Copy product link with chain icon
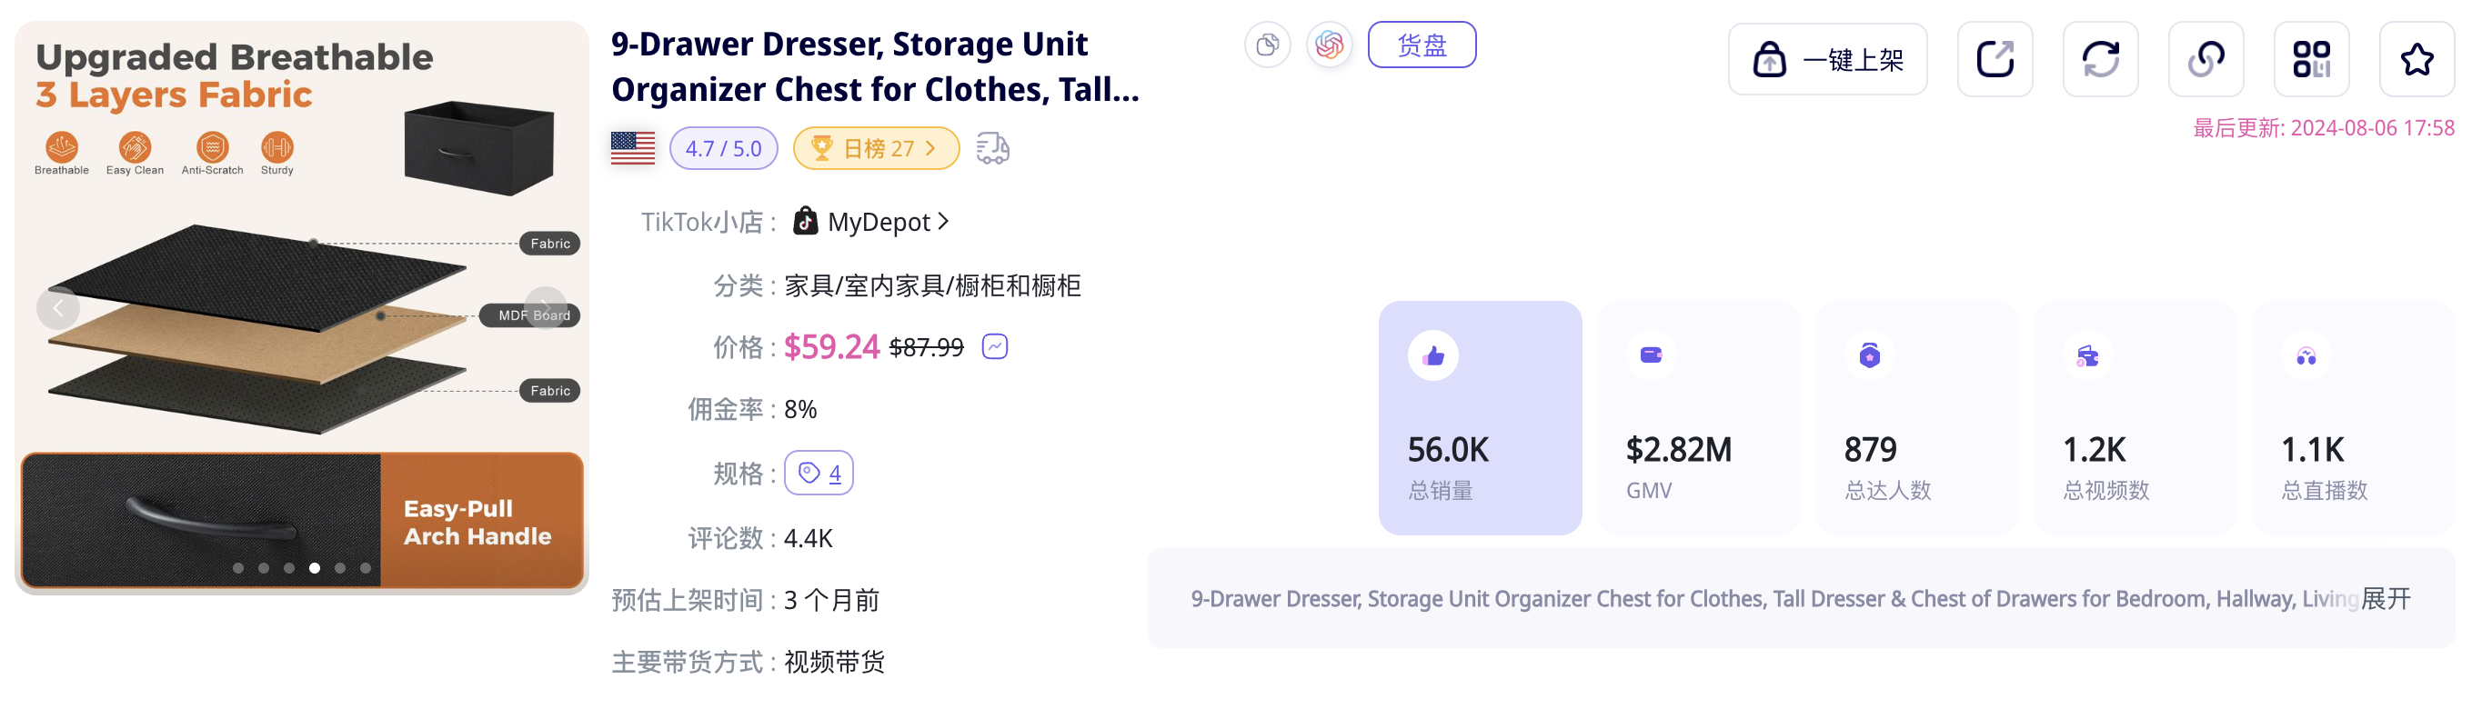The height and width of the screenshot is (709, 2472). click(x=2206, y=59)
